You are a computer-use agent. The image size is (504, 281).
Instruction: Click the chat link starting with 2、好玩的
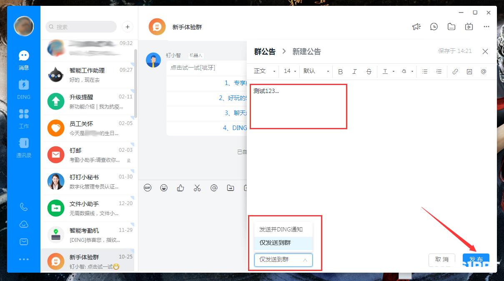tap(233, 98)
